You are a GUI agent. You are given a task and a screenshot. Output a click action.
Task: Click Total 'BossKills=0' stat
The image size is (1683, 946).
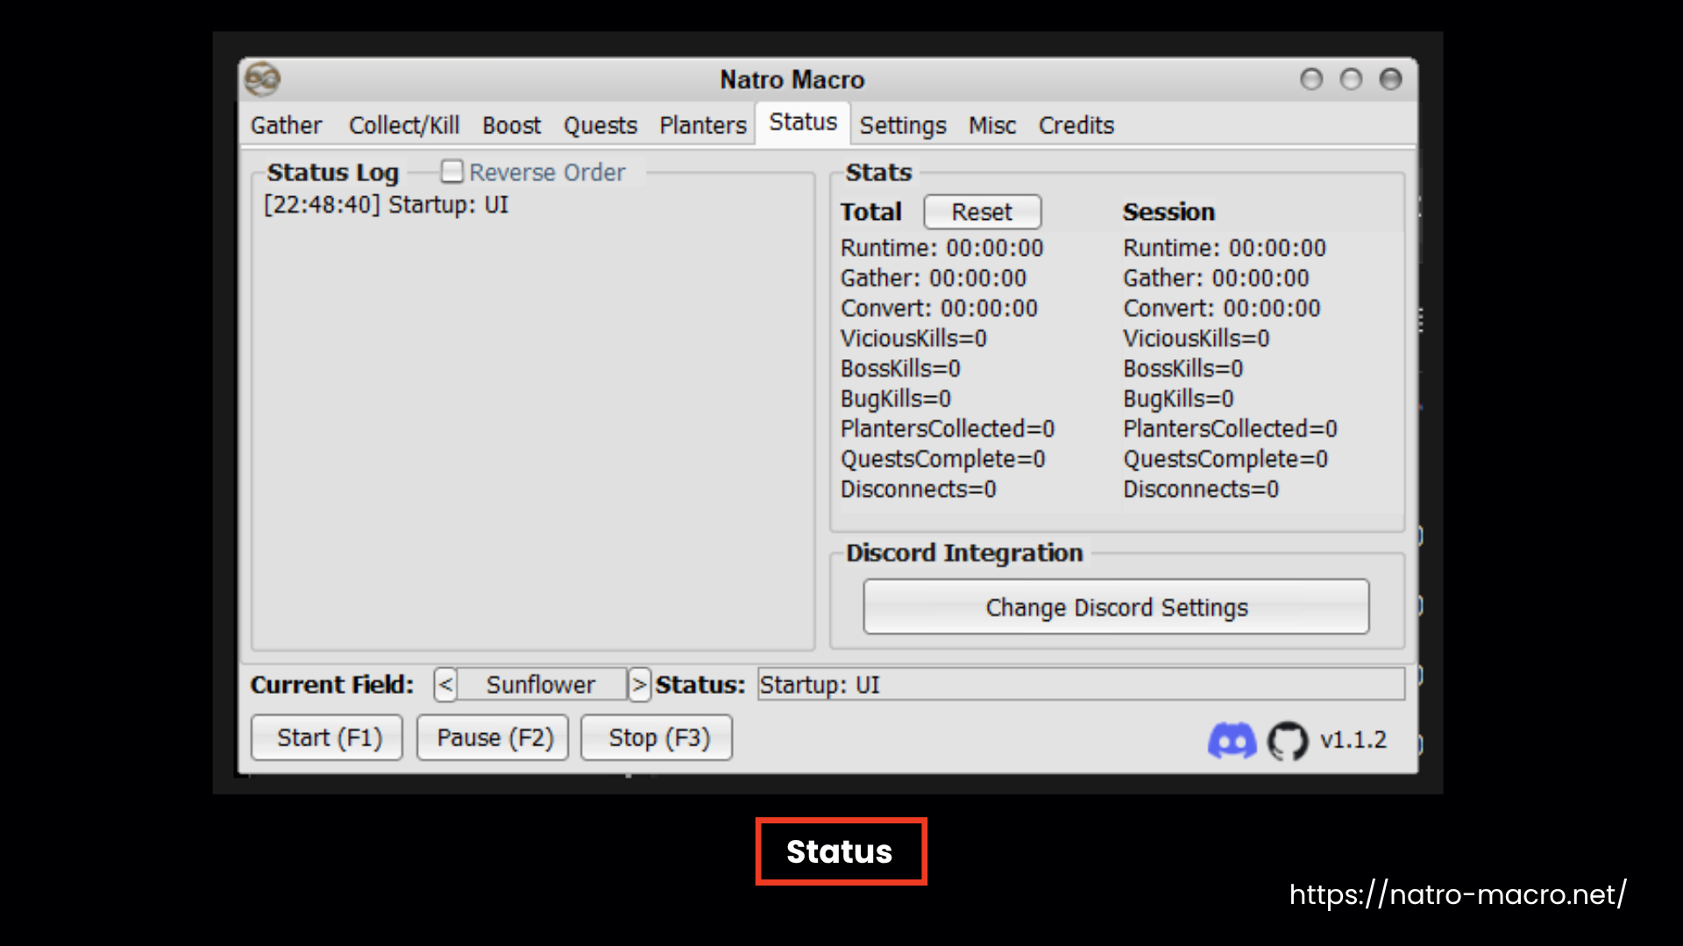pos(900,369)
